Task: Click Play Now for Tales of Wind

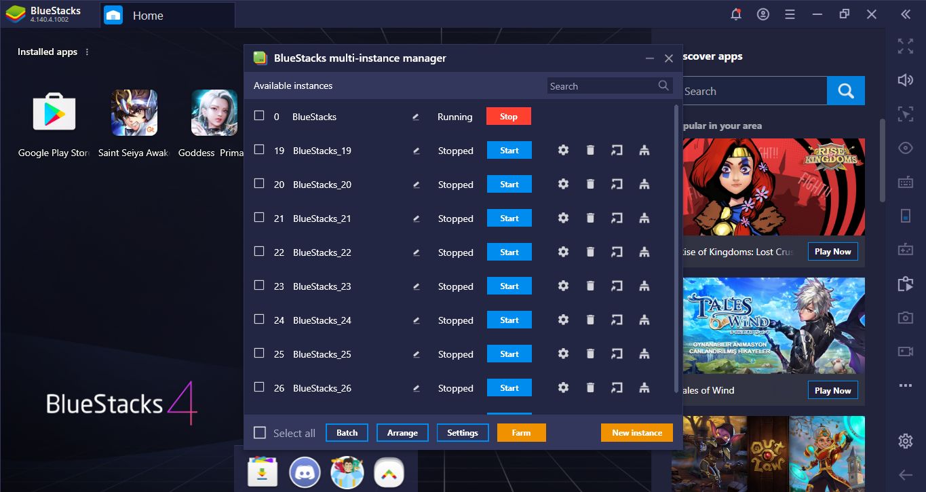Action: click(833, 390)
